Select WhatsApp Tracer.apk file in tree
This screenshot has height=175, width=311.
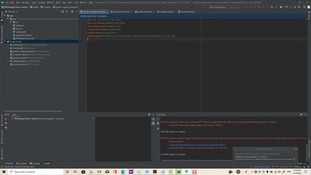pos(23,38)
